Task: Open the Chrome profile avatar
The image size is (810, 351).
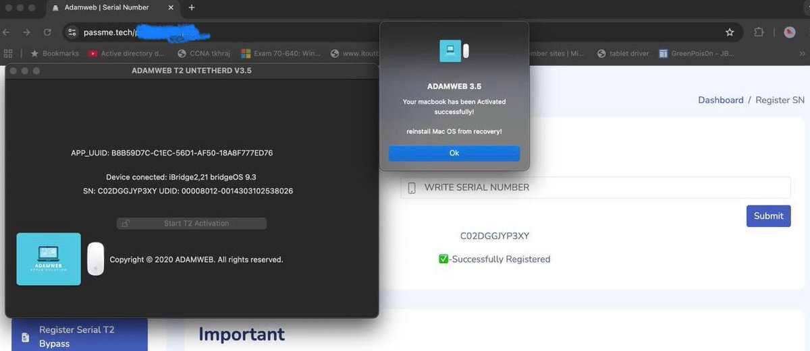Action: pos(789,32)
